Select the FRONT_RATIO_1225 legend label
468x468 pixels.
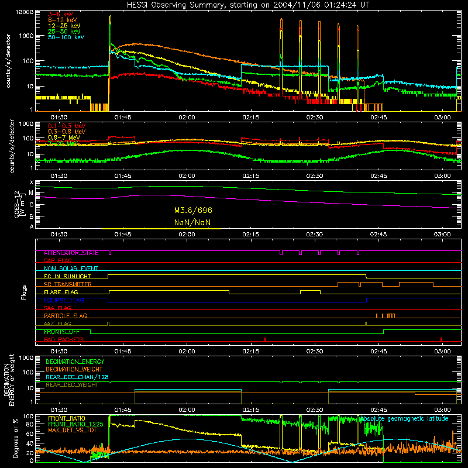(x=75, y=424)
